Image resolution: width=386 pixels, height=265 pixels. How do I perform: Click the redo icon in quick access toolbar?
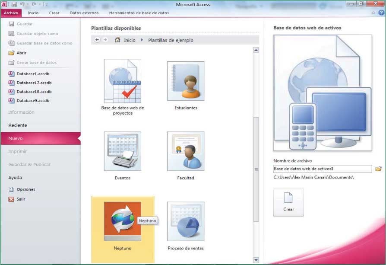pos(34,4)
